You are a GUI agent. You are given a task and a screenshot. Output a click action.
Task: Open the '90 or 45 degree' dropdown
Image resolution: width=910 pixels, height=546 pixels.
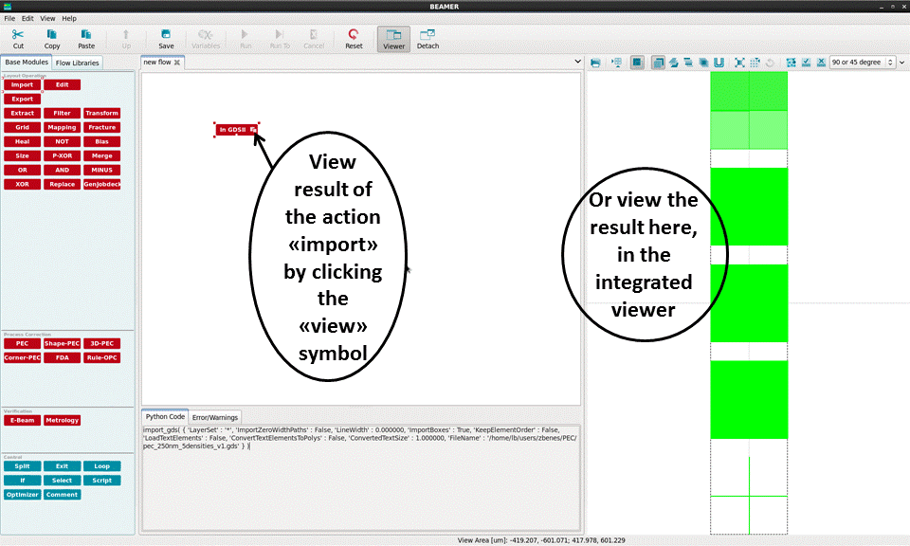(x=862, y=63)
